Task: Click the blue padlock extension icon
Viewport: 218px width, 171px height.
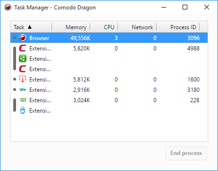Action: click(23, 110)
